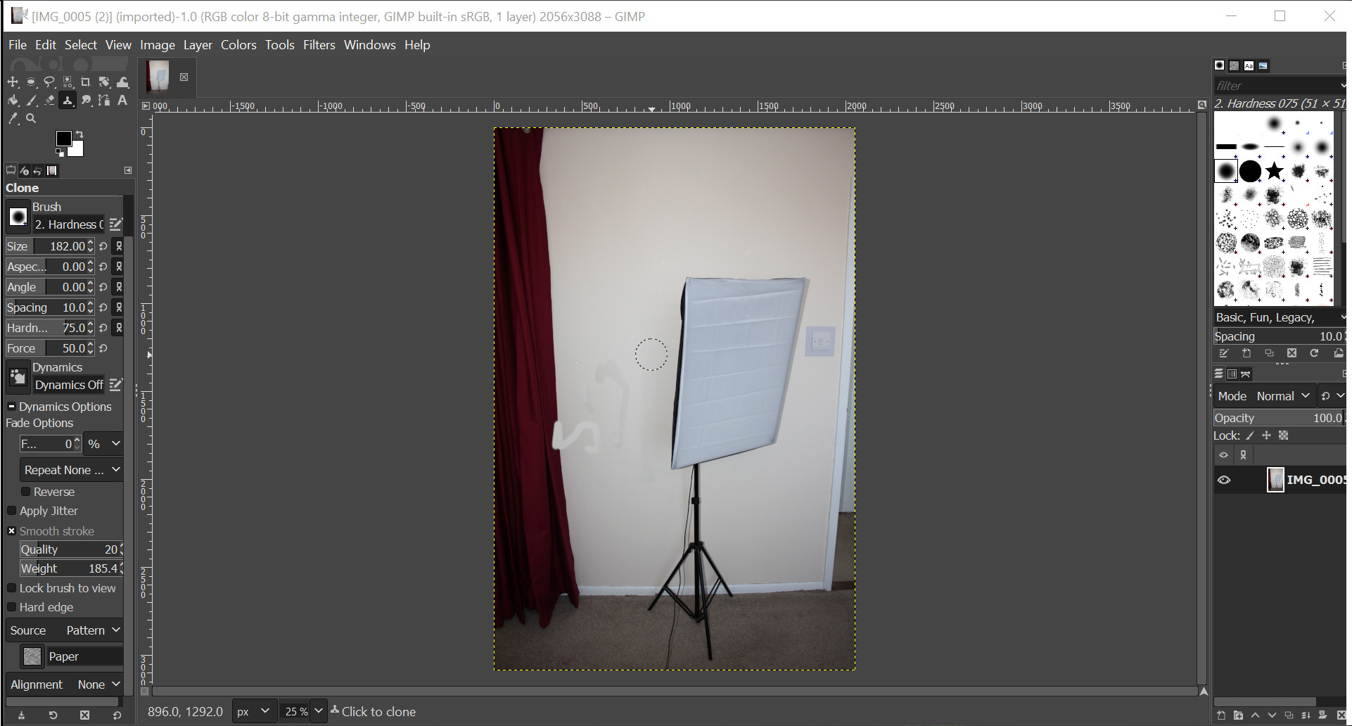Select the Color Picker tool
The width and height of the screenshot is (1352, 726).
pyautogui.click(x=13, y=119)
